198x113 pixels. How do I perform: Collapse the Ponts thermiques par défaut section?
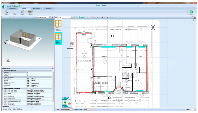[3, 89]
